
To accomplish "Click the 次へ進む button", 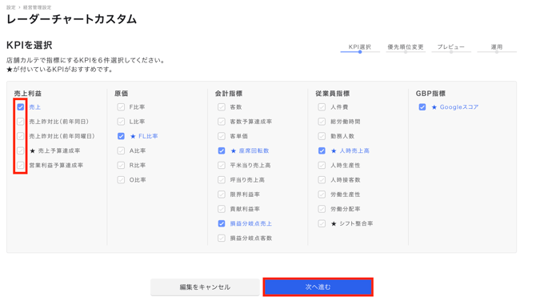I will 318,287.
